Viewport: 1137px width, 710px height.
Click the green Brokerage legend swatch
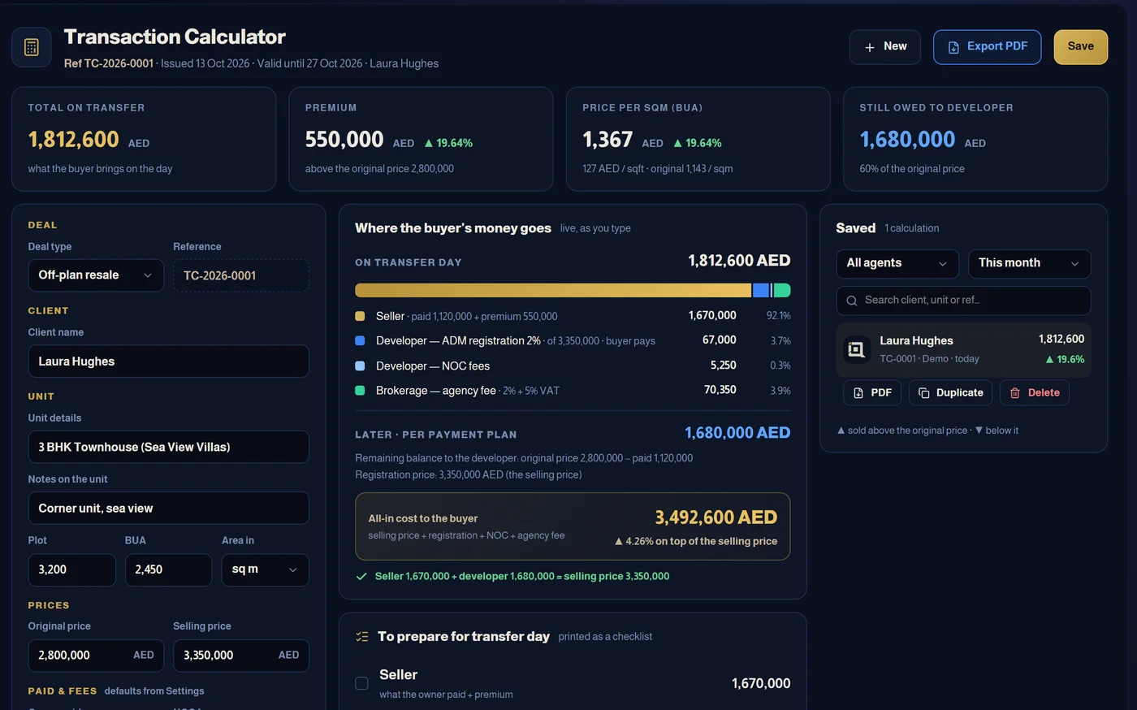360,391
